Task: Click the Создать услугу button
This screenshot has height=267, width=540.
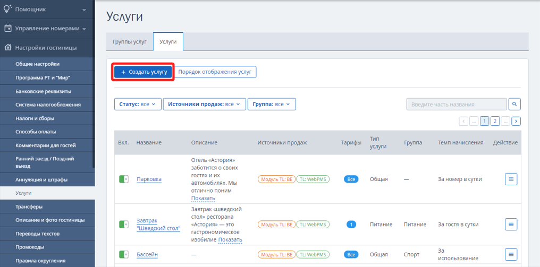Action: click(143, 72)
